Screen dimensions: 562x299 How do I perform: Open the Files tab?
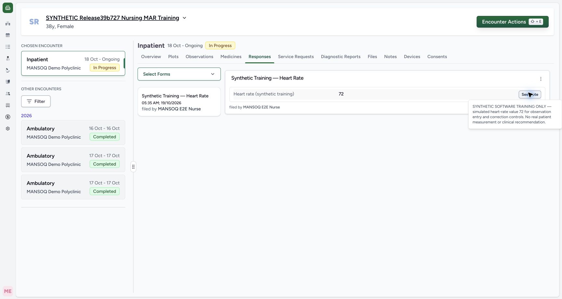click(372, 56)
